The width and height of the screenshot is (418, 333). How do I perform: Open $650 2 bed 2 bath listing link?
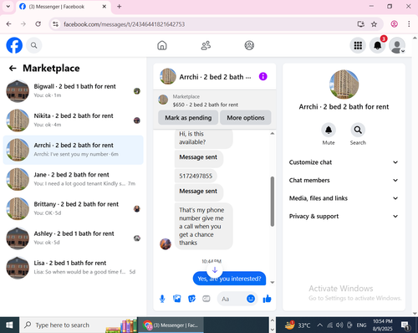(x=206, y=105)
